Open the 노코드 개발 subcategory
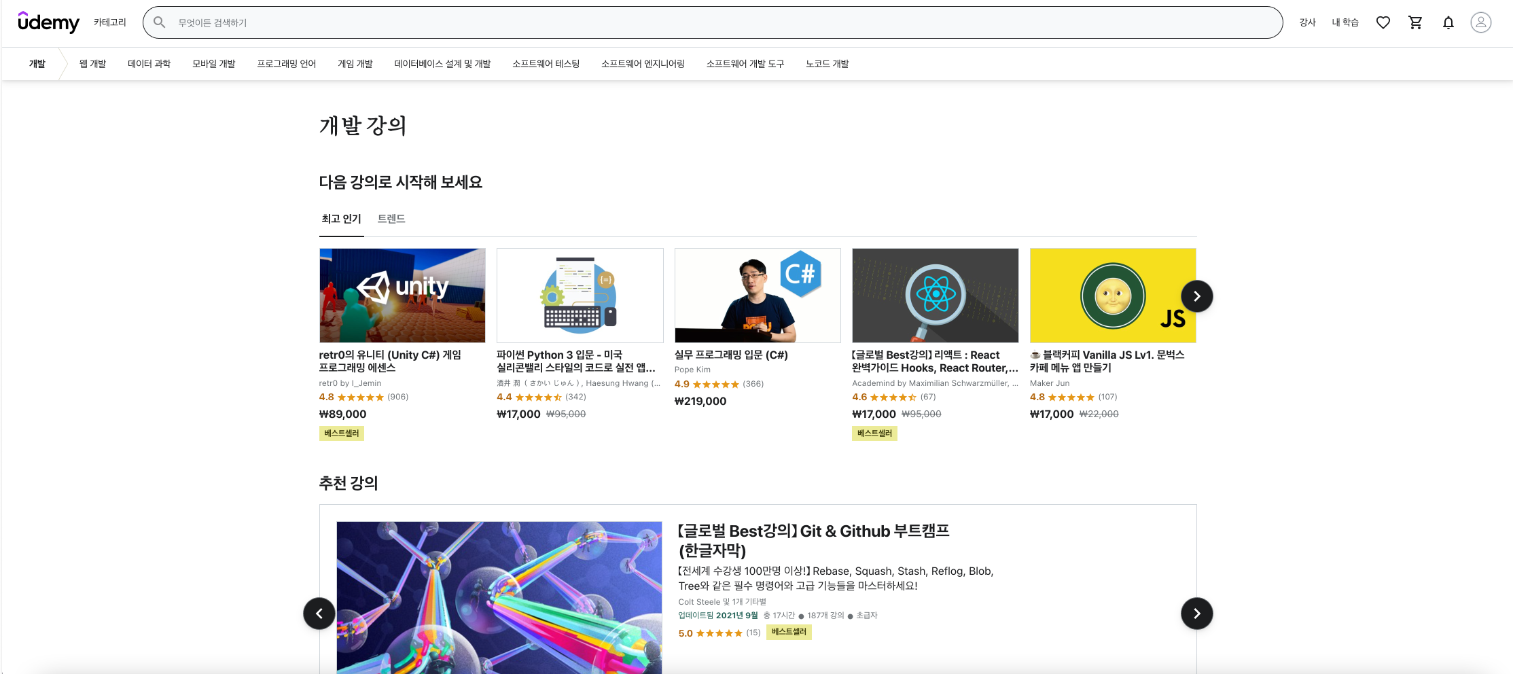The width and height of the screenshot is (1513, 674). click(827, 64)
